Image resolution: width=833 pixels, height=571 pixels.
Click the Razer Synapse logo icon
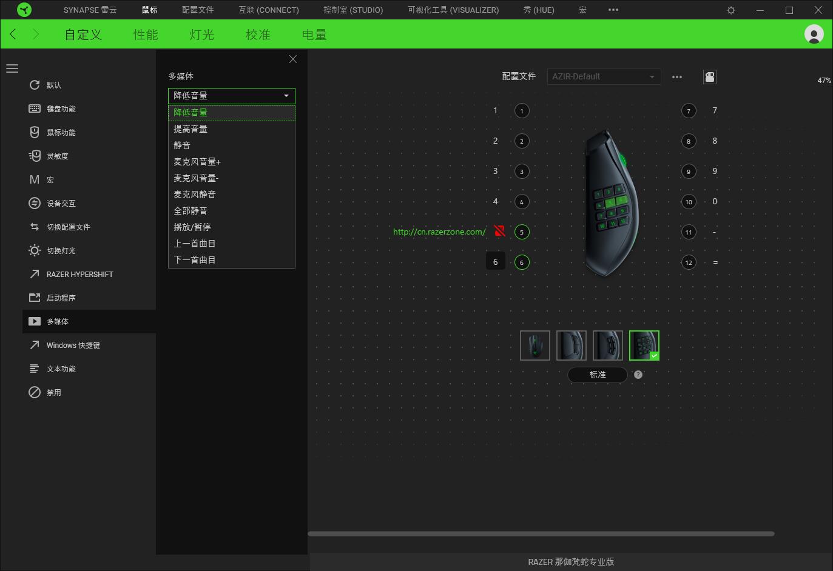24,10
